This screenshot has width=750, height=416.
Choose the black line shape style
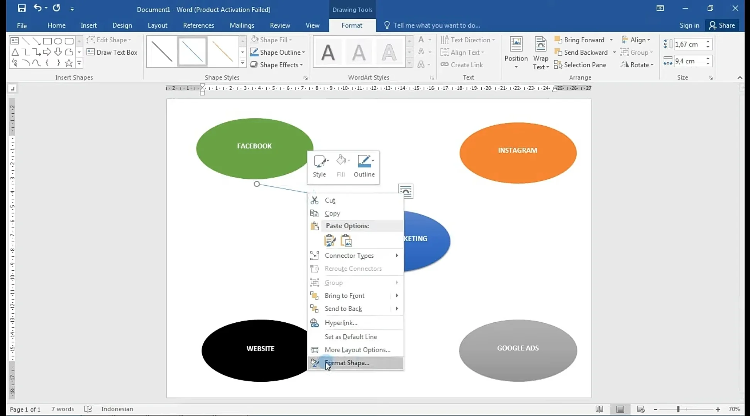pyautogui.click(x=162, y=52)
